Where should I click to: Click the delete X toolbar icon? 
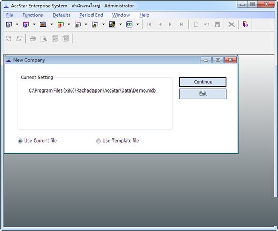click(231, 24)
